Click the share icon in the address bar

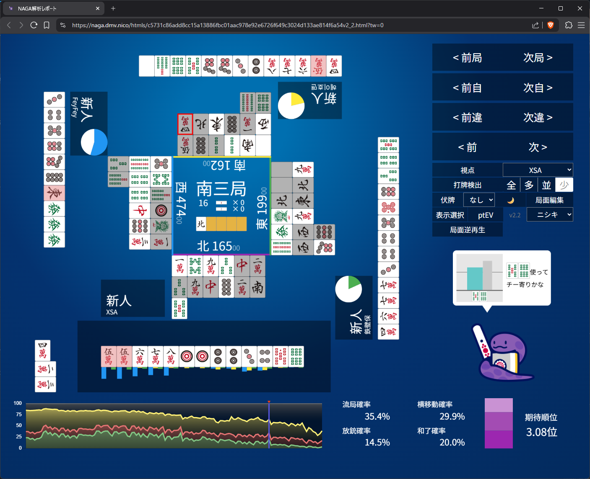click(x=535, y=25)
